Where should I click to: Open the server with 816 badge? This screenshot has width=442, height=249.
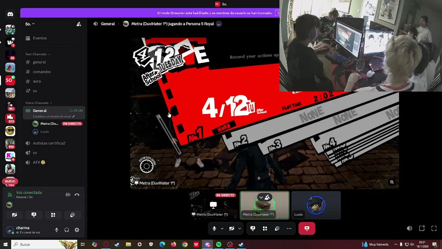point(10,144)
